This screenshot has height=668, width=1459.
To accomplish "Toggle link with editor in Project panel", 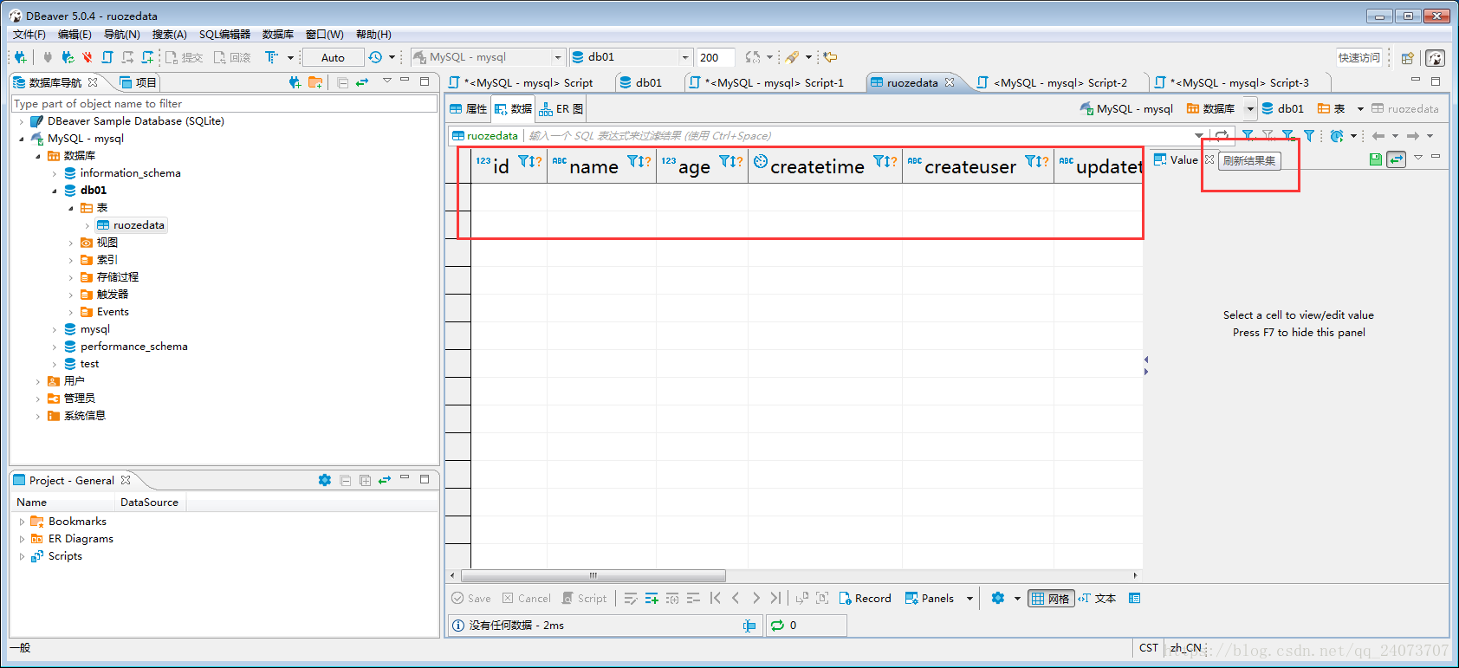I will [x=385, y=480].
